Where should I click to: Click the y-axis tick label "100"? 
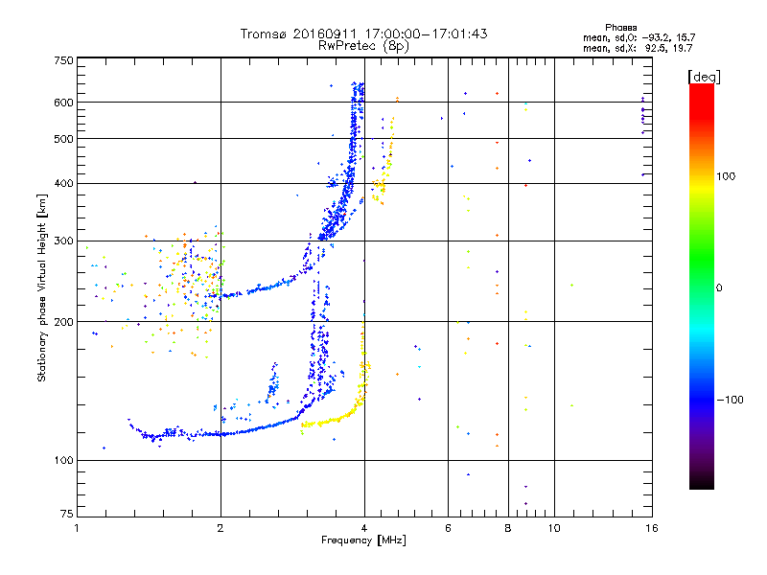(x=63, y=461)
